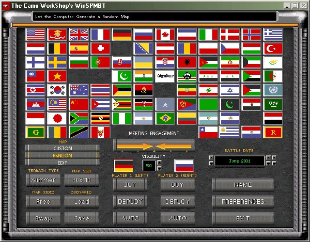Choose the Norway flag
Viewport: 310px width, 242px height.
click(x=251, y=35)
